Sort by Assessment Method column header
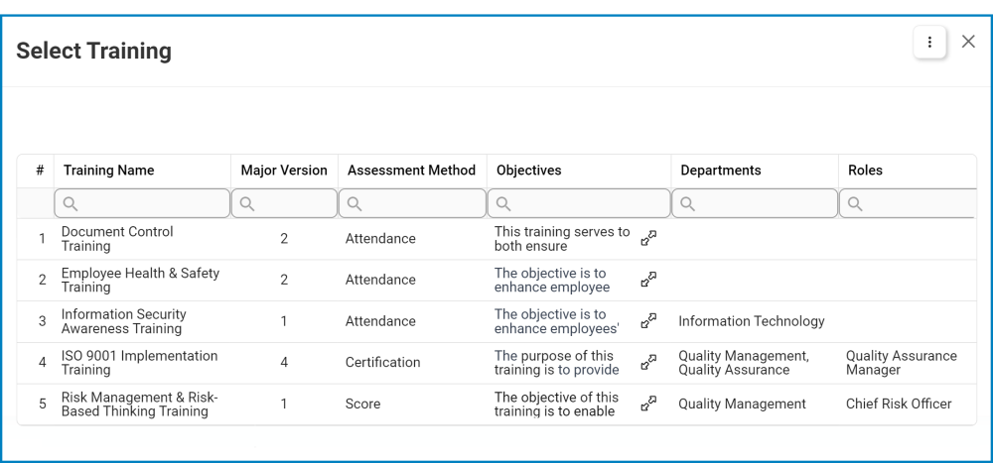 click(x=411, y=171)
